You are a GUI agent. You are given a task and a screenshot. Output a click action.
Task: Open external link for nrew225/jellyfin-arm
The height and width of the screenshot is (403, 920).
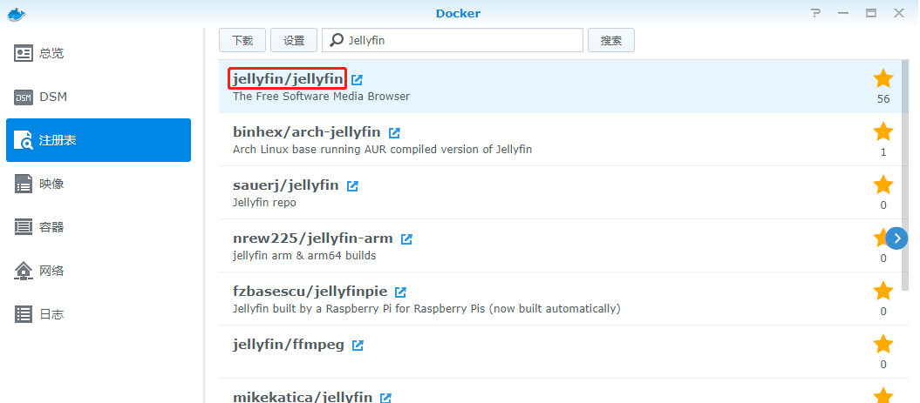point(406,239)
